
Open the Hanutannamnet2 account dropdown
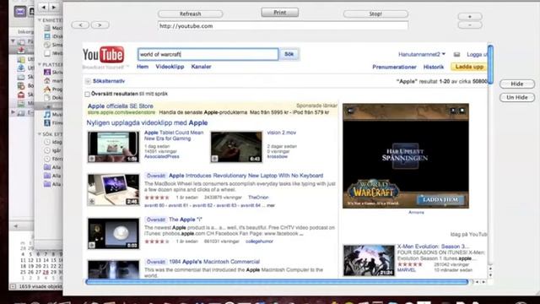(422, 54)
